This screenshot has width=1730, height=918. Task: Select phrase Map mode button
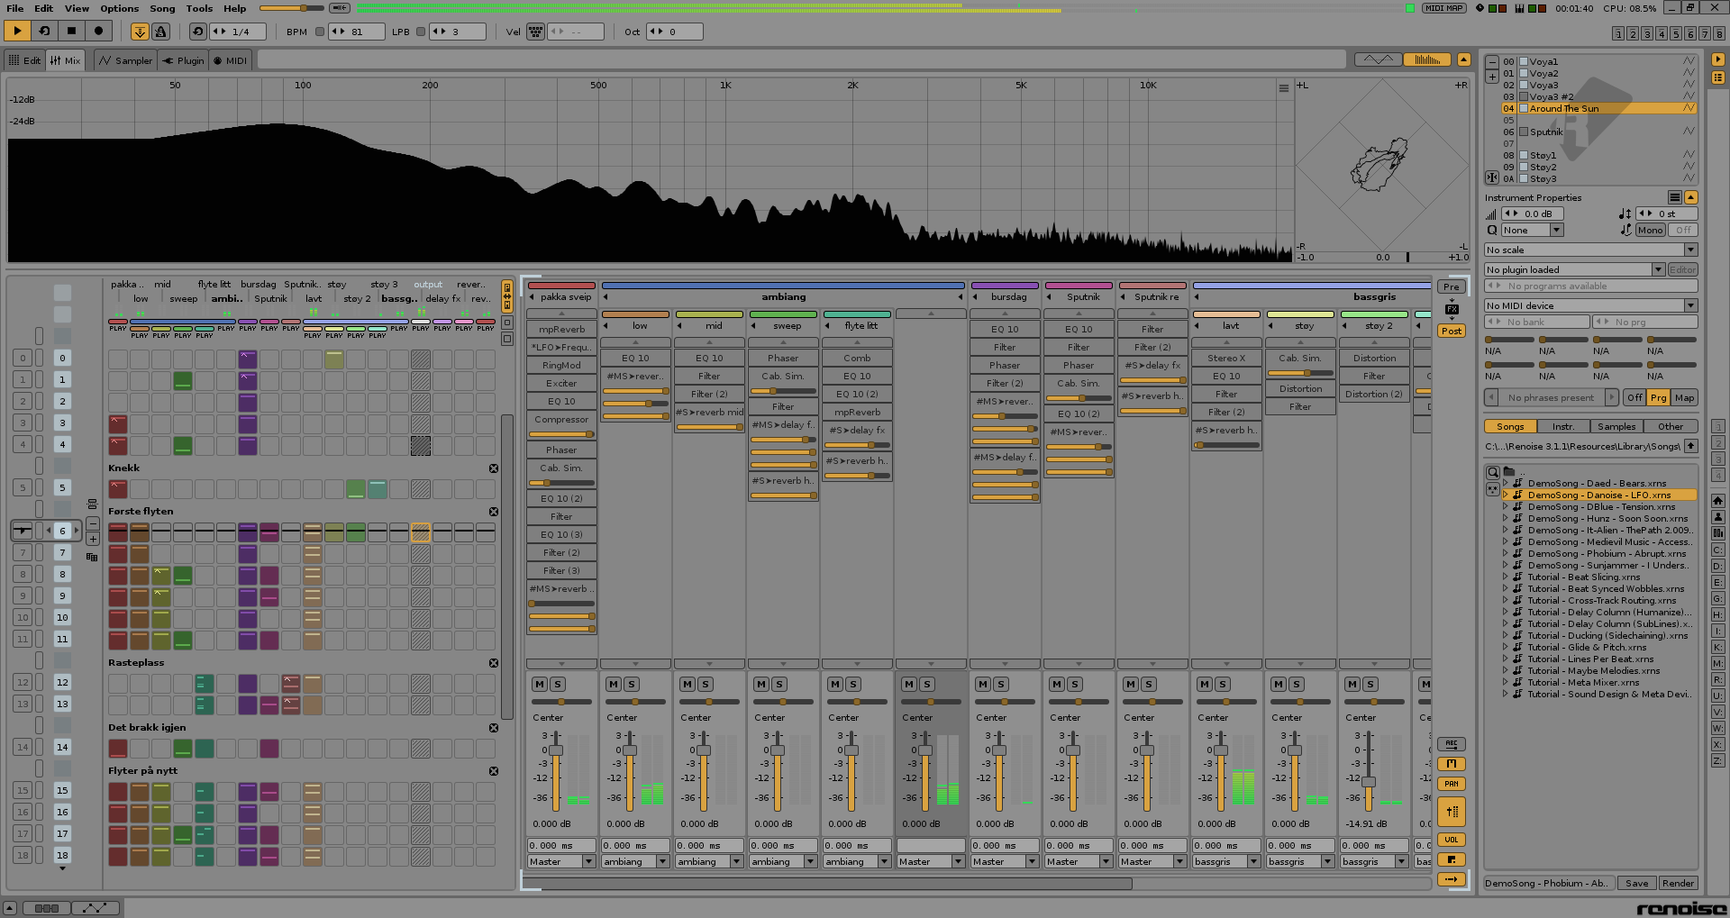1685,397
